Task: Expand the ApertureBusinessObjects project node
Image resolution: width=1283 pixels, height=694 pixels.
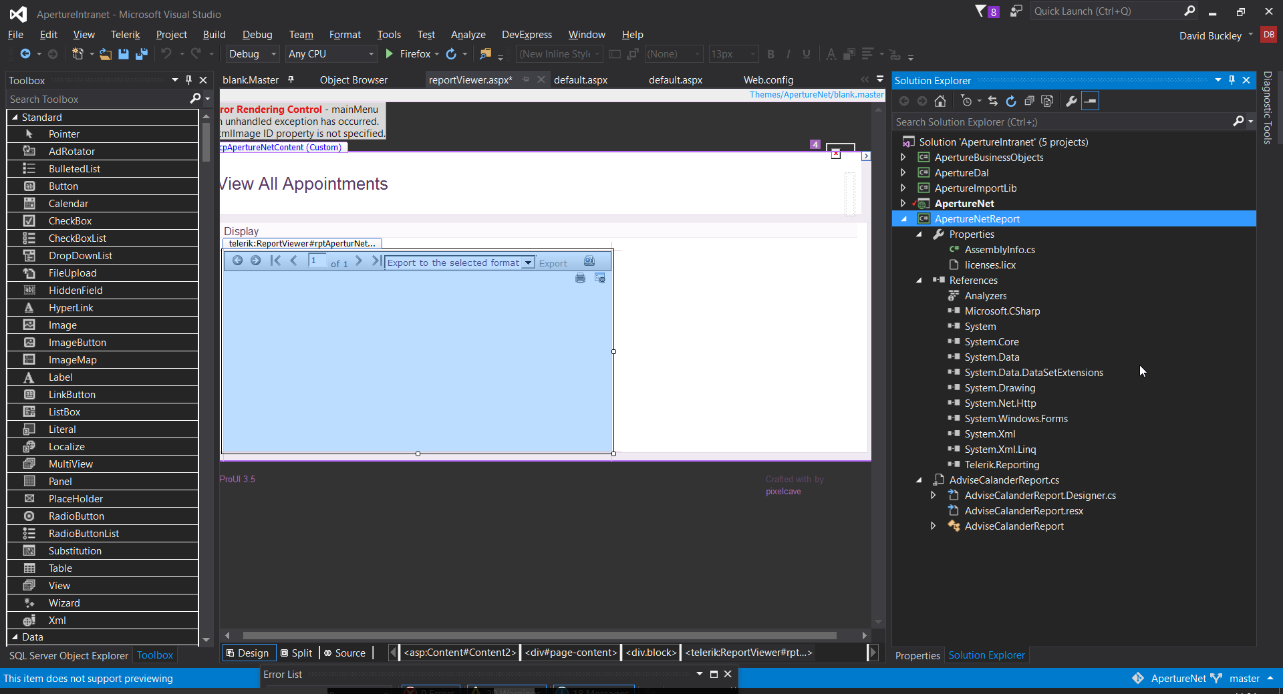Action: (903, 158)
